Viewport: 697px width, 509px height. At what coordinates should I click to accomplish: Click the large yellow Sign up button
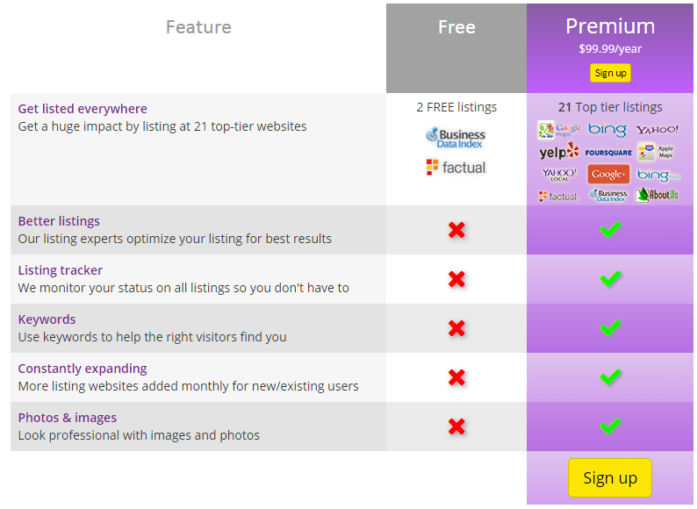610,478
